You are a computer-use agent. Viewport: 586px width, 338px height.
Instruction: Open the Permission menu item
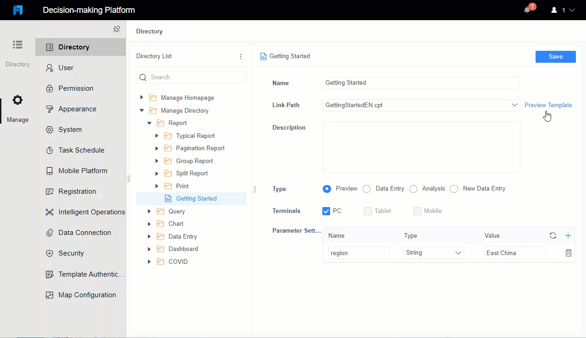tap(80, 88)
